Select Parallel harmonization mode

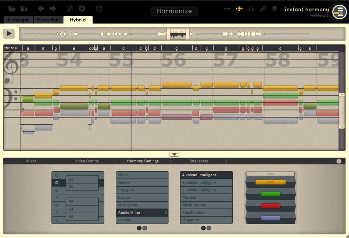(206, 197)
